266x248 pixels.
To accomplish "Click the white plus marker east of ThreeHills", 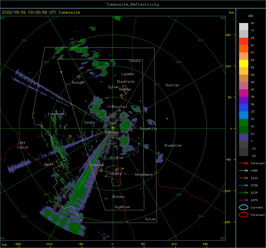I will (167, 119).
